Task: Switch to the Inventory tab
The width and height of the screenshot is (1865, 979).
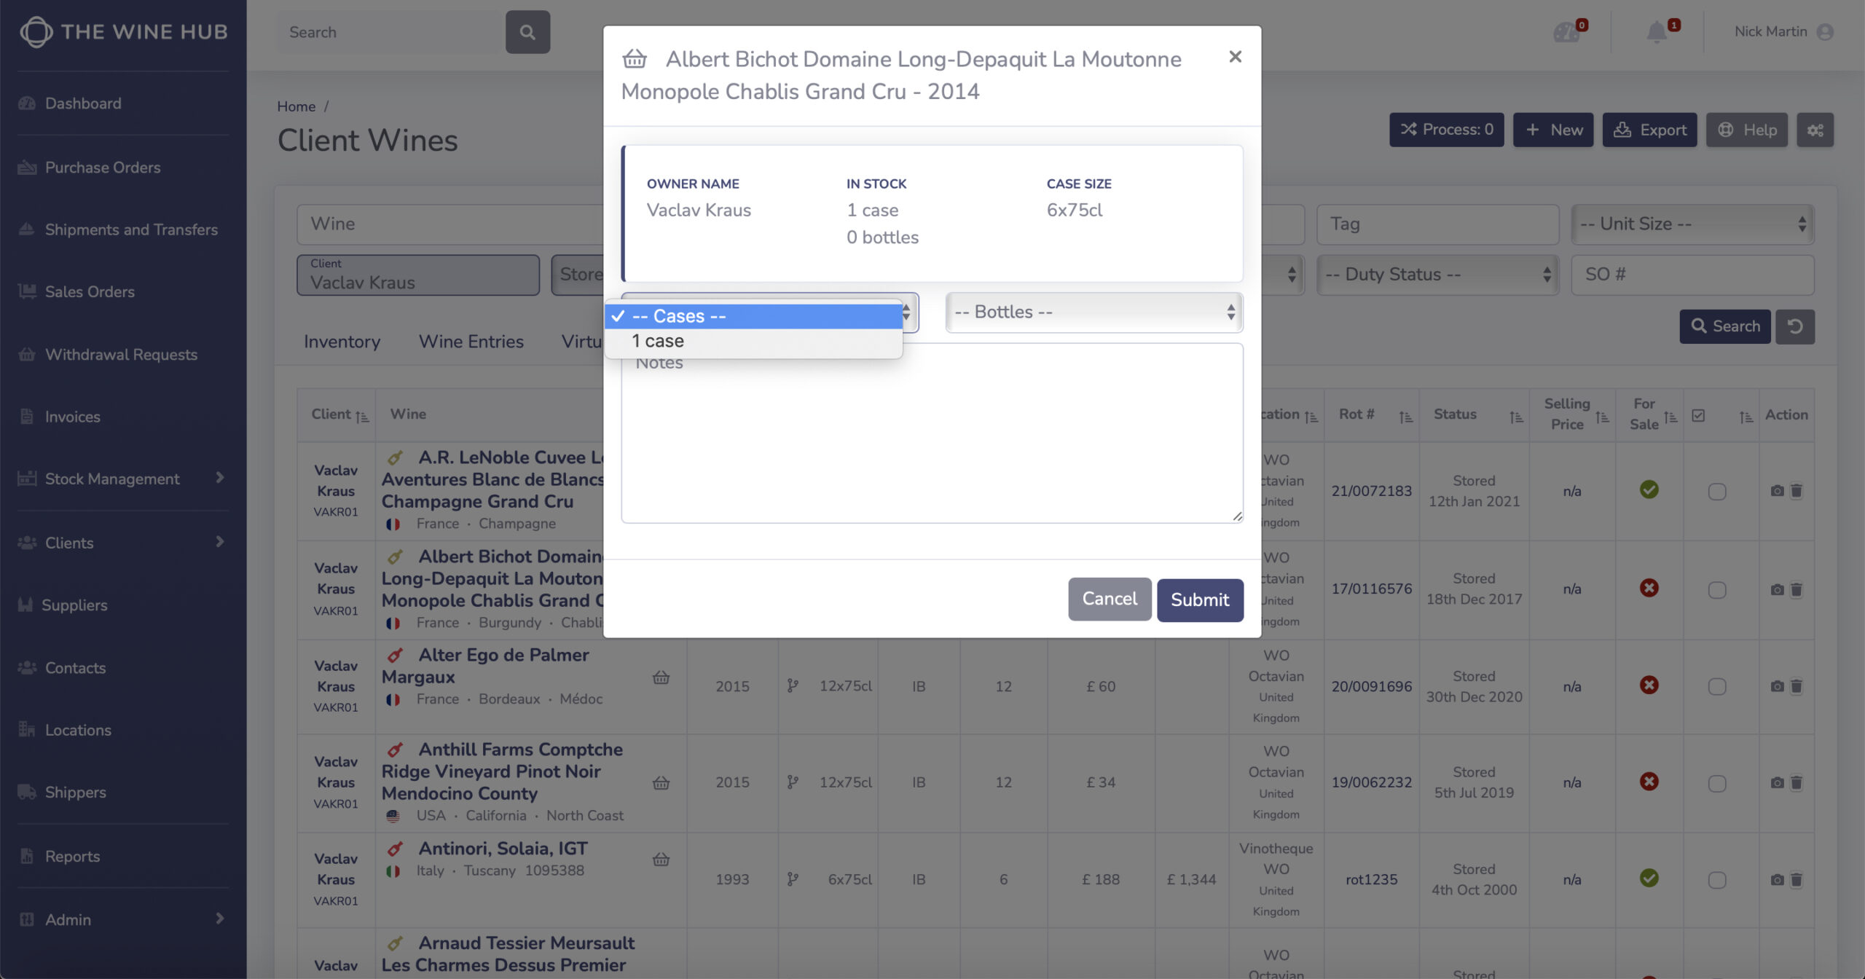Action: click(x=342, y=342)
